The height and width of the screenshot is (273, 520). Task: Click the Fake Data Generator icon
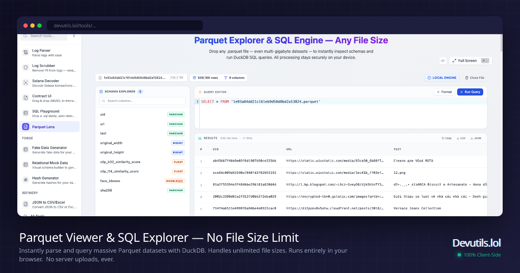(x=26, y=149)
